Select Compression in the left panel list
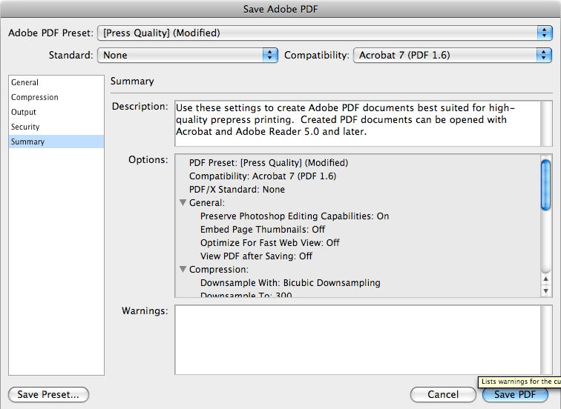The width and height of the screenshot is (561, 409). coord(56,97)
